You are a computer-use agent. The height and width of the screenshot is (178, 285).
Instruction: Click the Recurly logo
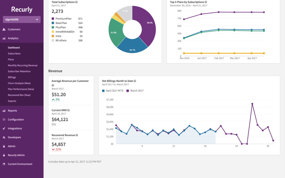point(22,9)
